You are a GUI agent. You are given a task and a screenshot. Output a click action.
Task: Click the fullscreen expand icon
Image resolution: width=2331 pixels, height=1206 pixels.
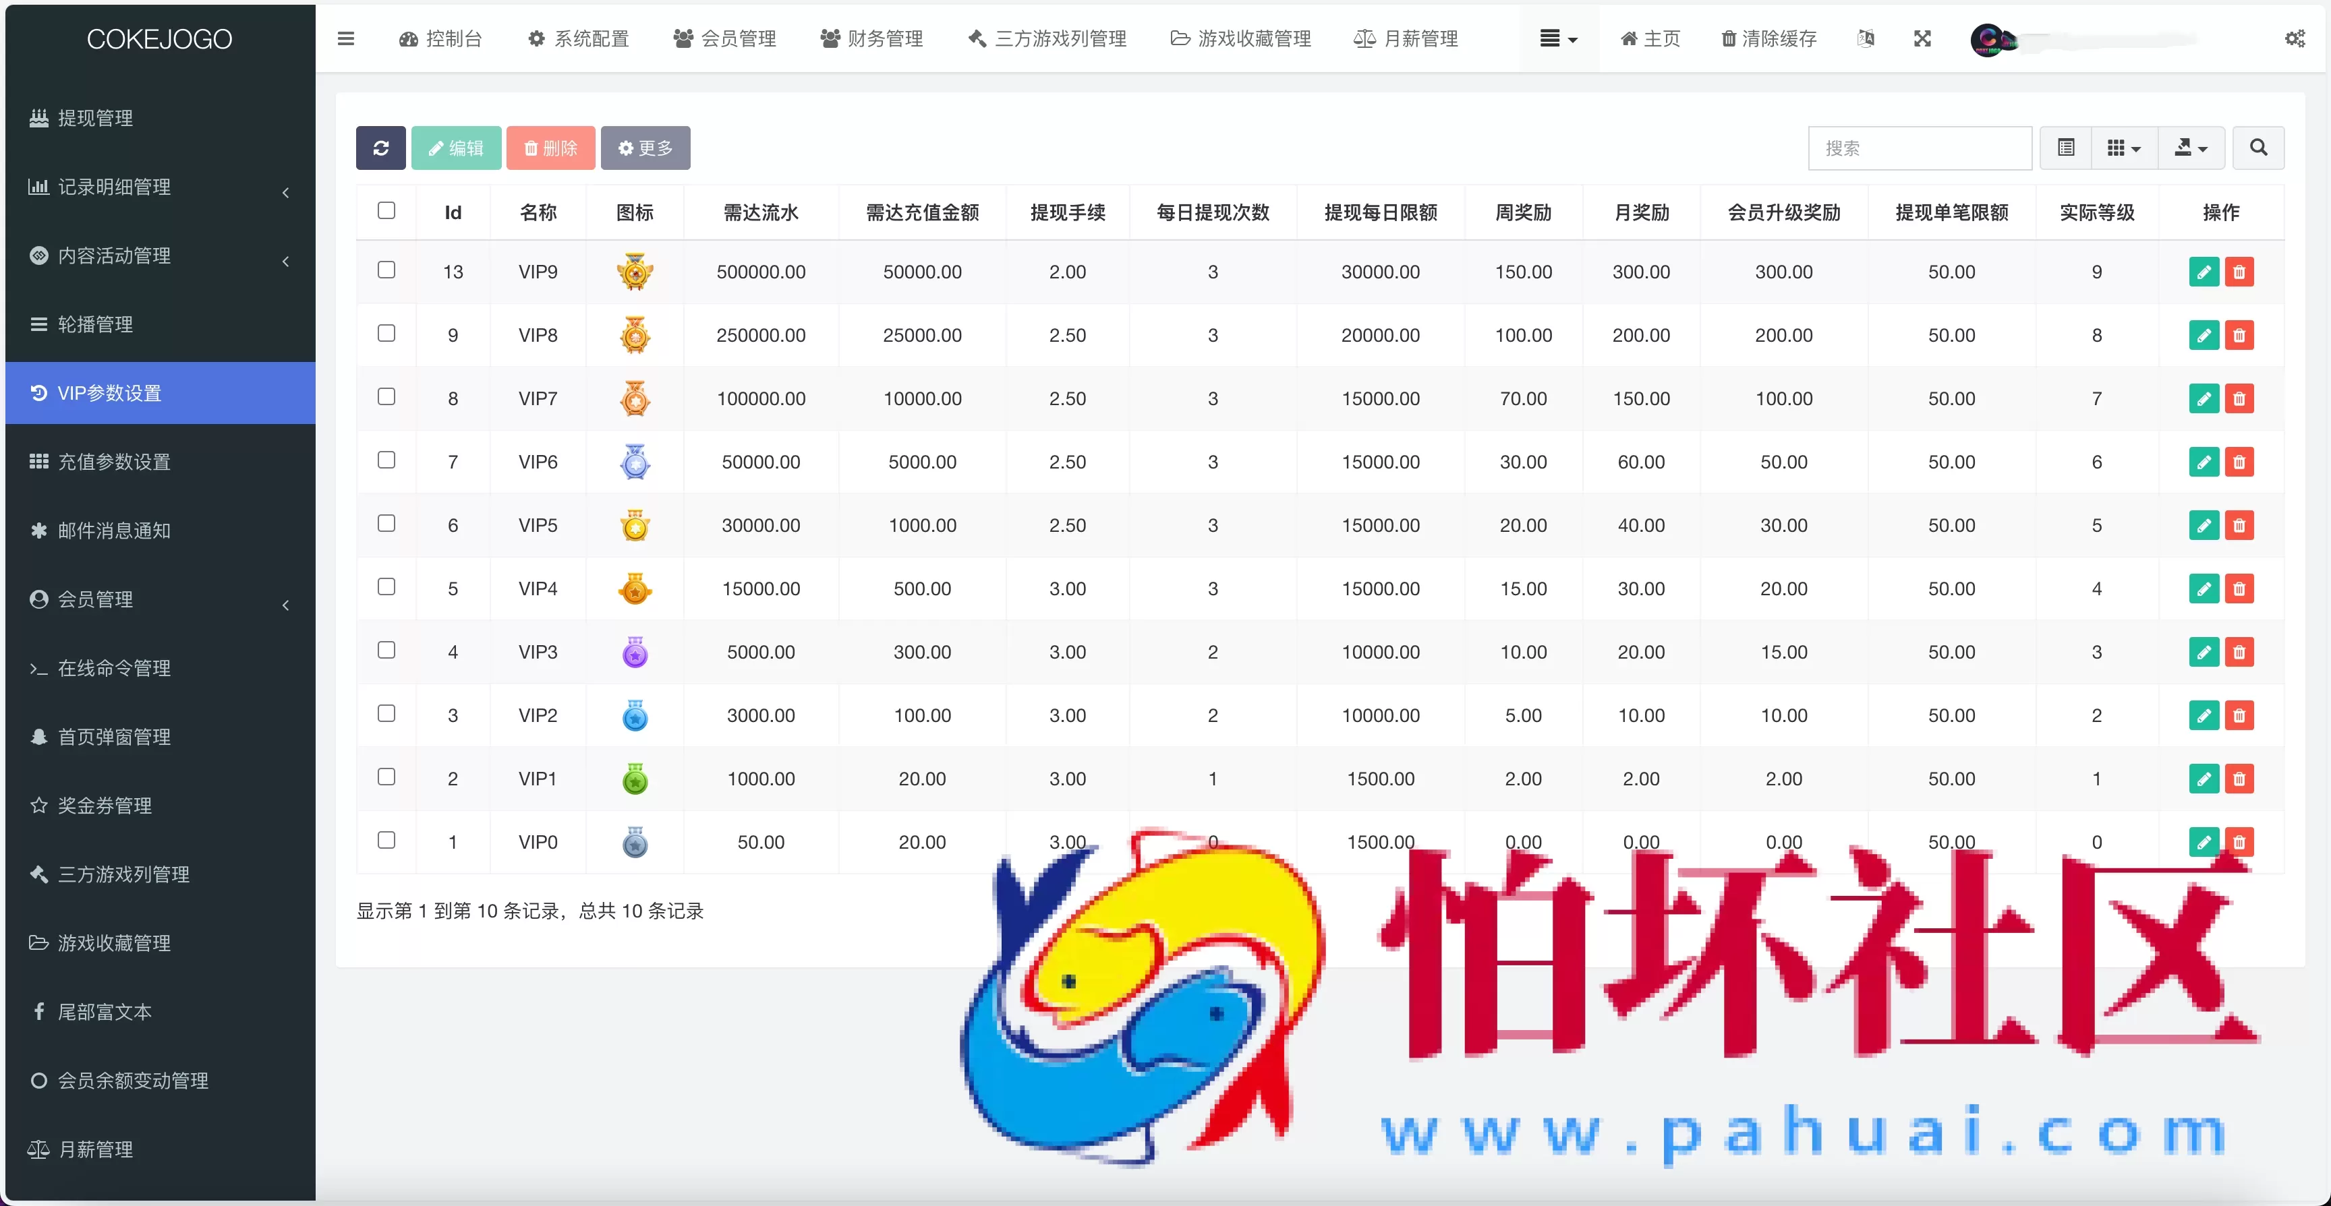coord(1922,38)
